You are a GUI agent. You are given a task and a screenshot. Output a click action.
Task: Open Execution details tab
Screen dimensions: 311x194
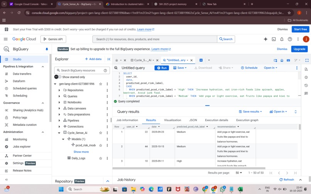(216, 120)
